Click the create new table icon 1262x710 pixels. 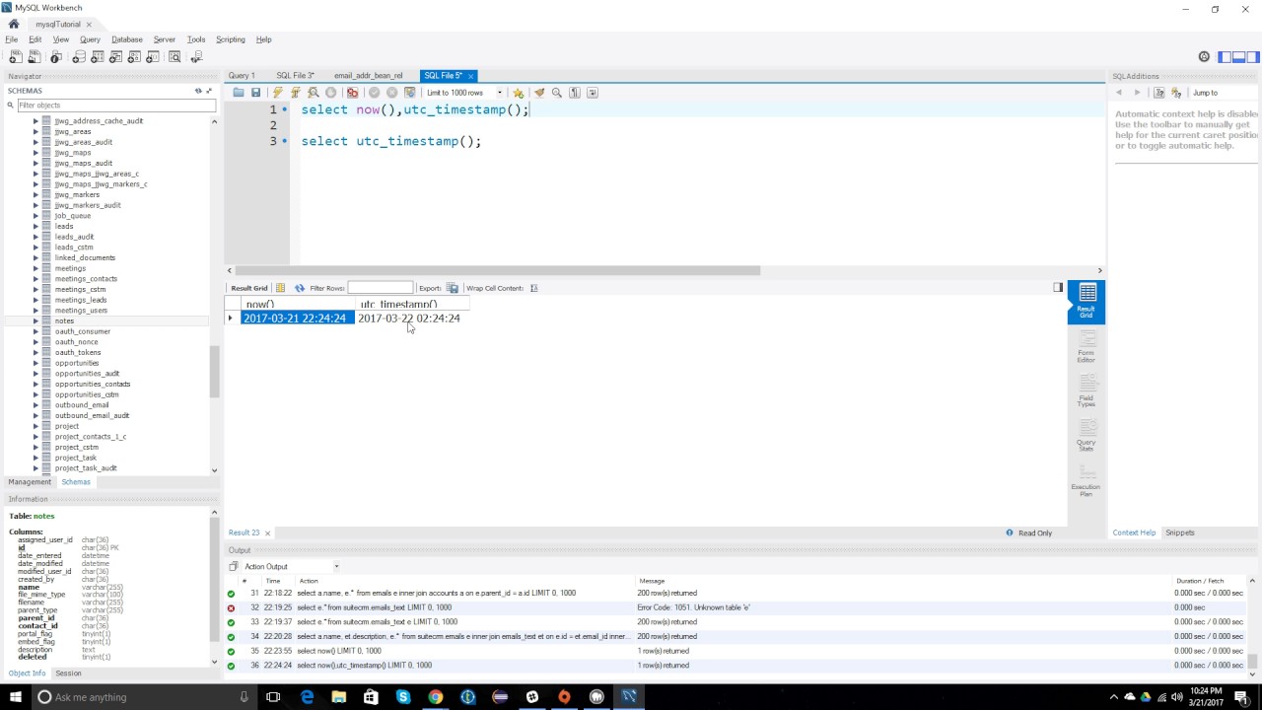coord(98,57)
